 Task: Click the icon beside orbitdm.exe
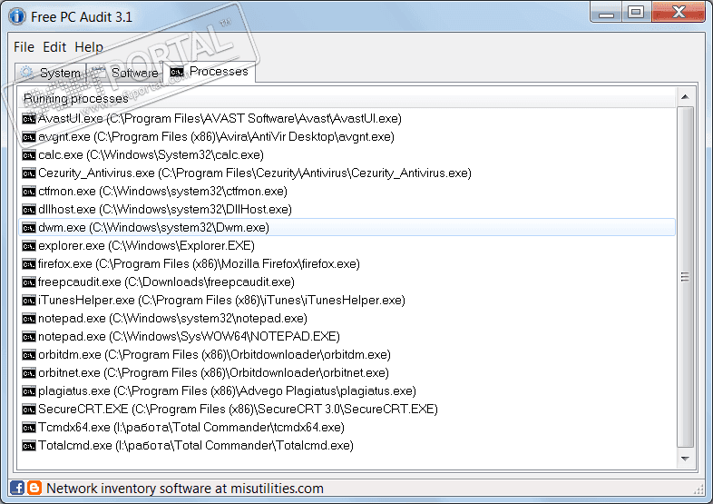tap(29, 355)
